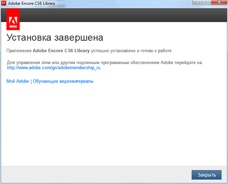The image size is (228, 184).
Task: Open the adobe.com/go/adobemembership_ru link
Action: [x=54, y=68]
